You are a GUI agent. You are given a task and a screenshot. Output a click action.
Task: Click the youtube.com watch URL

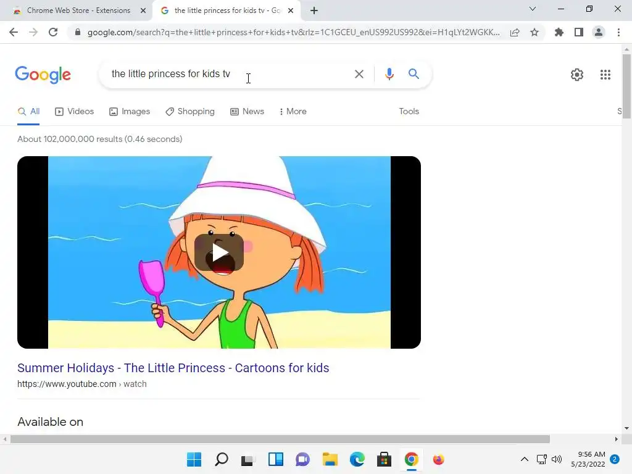[x=82, y=384]
